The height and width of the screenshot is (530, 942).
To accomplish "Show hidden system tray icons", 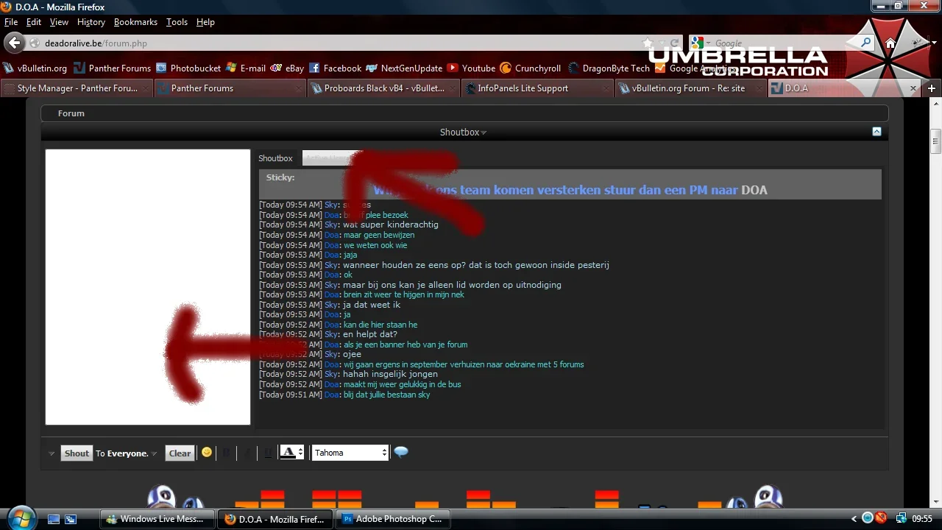I will [854, 519].
